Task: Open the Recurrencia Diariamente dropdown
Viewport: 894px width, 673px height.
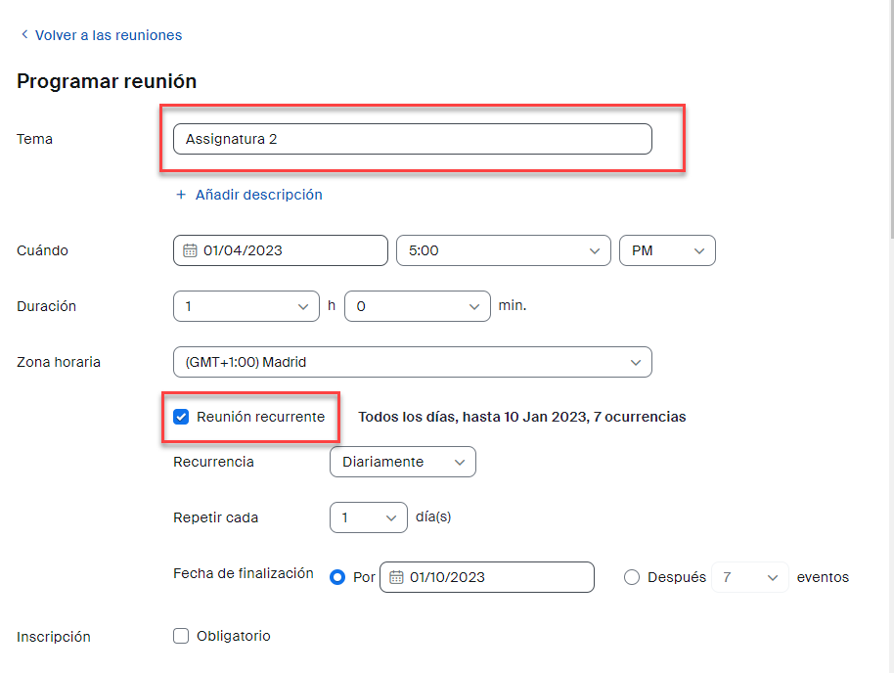Action: (402, 462)
